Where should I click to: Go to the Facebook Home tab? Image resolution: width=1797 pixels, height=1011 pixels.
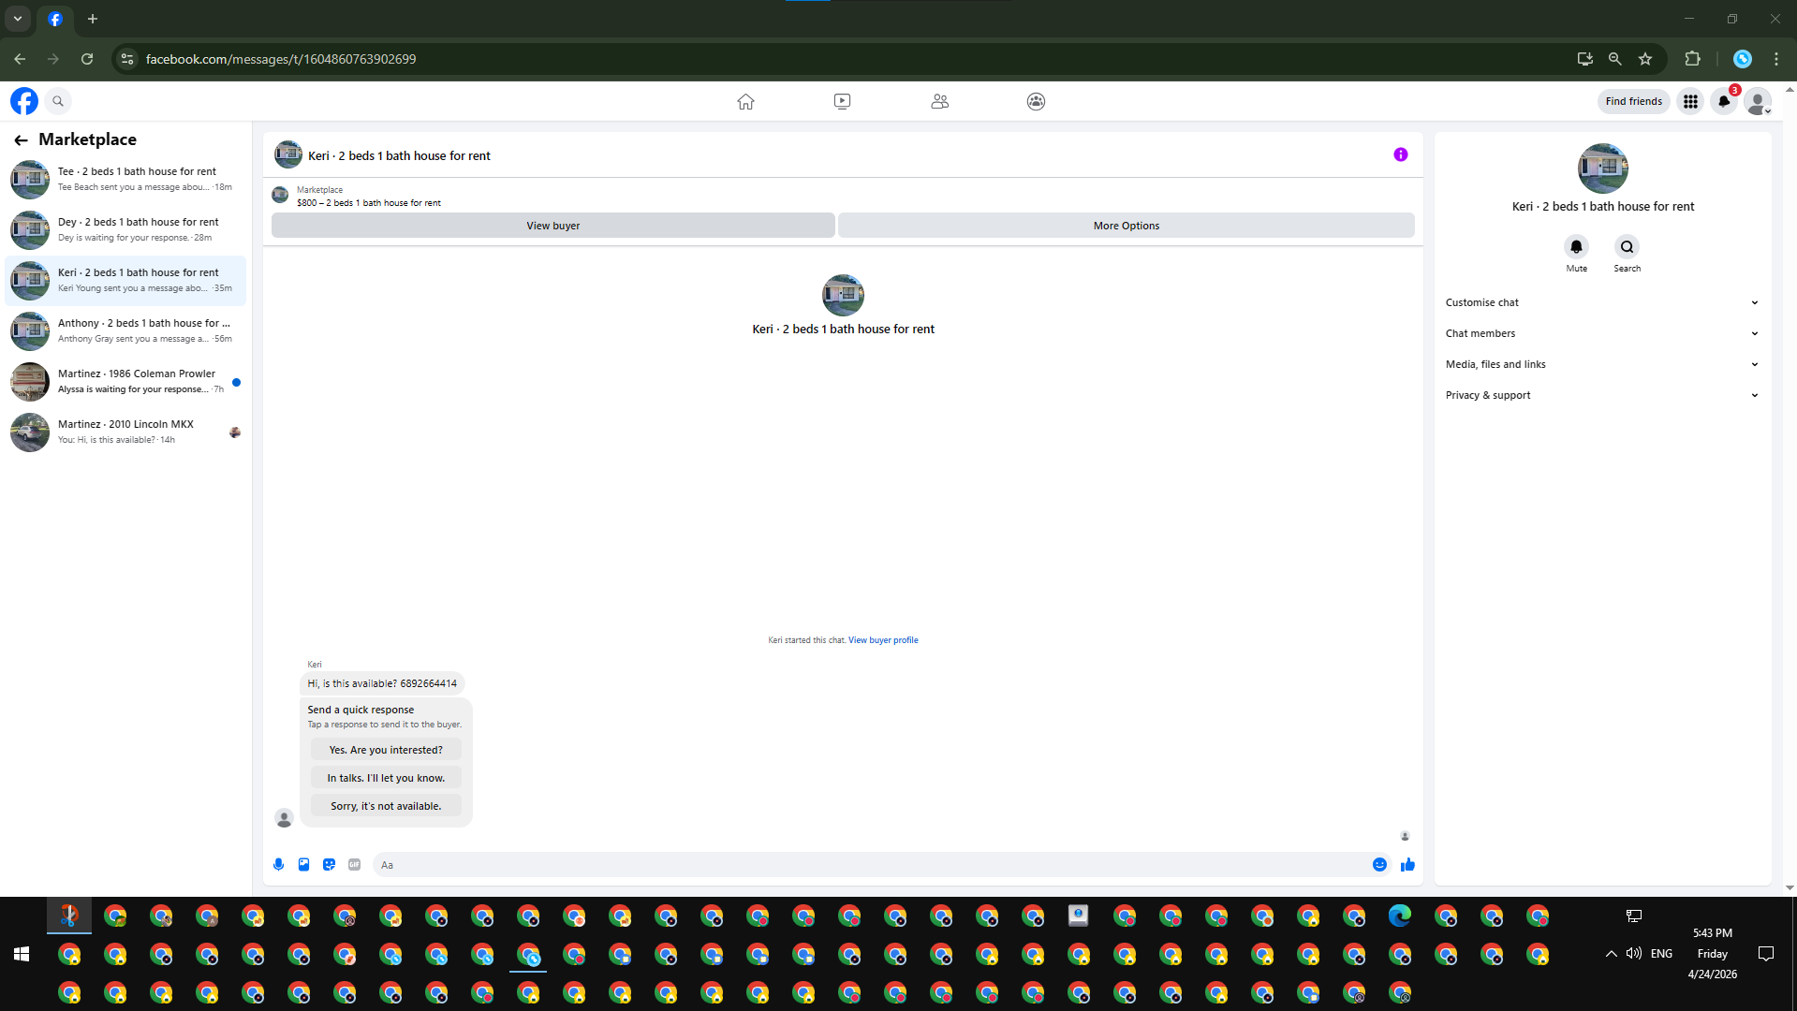[745, 101]
